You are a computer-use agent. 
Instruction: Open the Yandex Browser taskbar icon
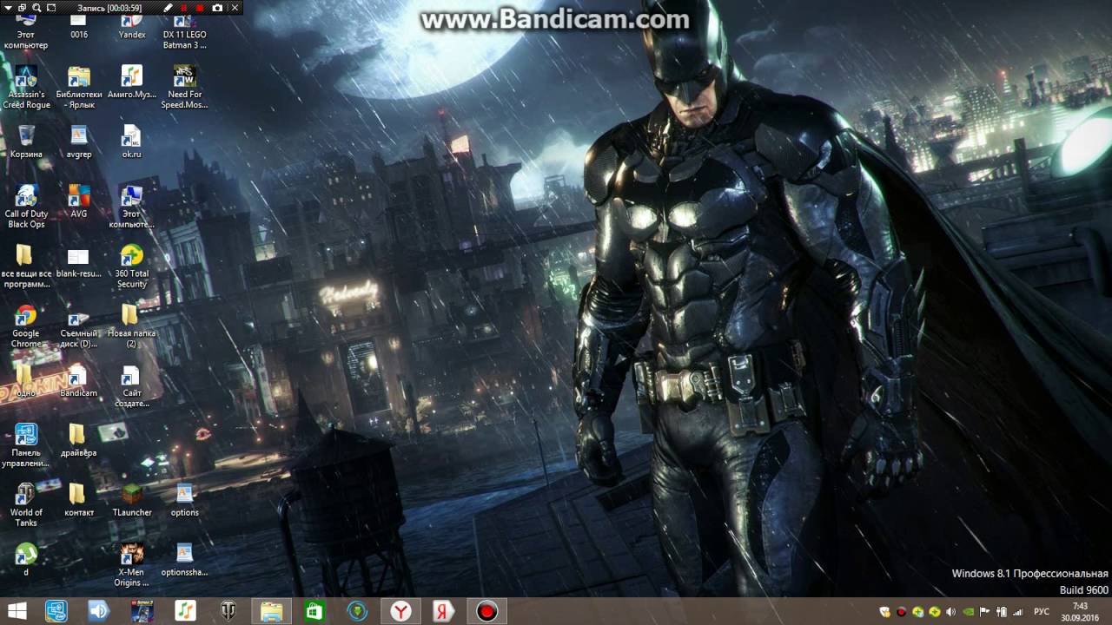coord(400,611)
